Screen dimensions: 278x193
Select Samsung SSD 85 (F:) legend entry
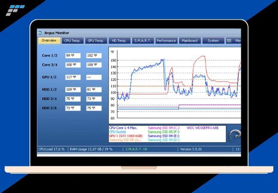(164, 132)
